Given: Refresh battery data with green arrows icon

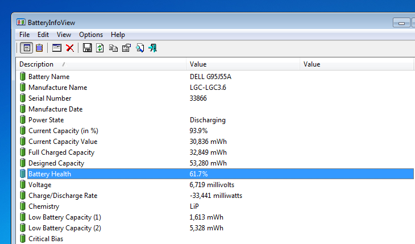Looking at the screenshot, I should 100,48.
